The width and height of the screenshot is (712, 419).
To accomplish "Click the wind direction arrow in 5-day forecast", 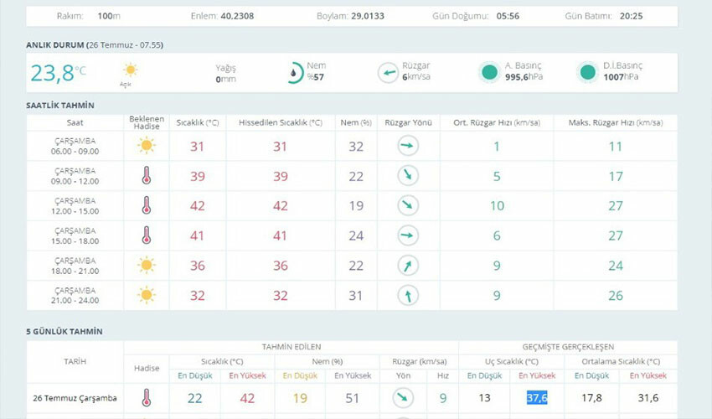I will click(401, 398).
